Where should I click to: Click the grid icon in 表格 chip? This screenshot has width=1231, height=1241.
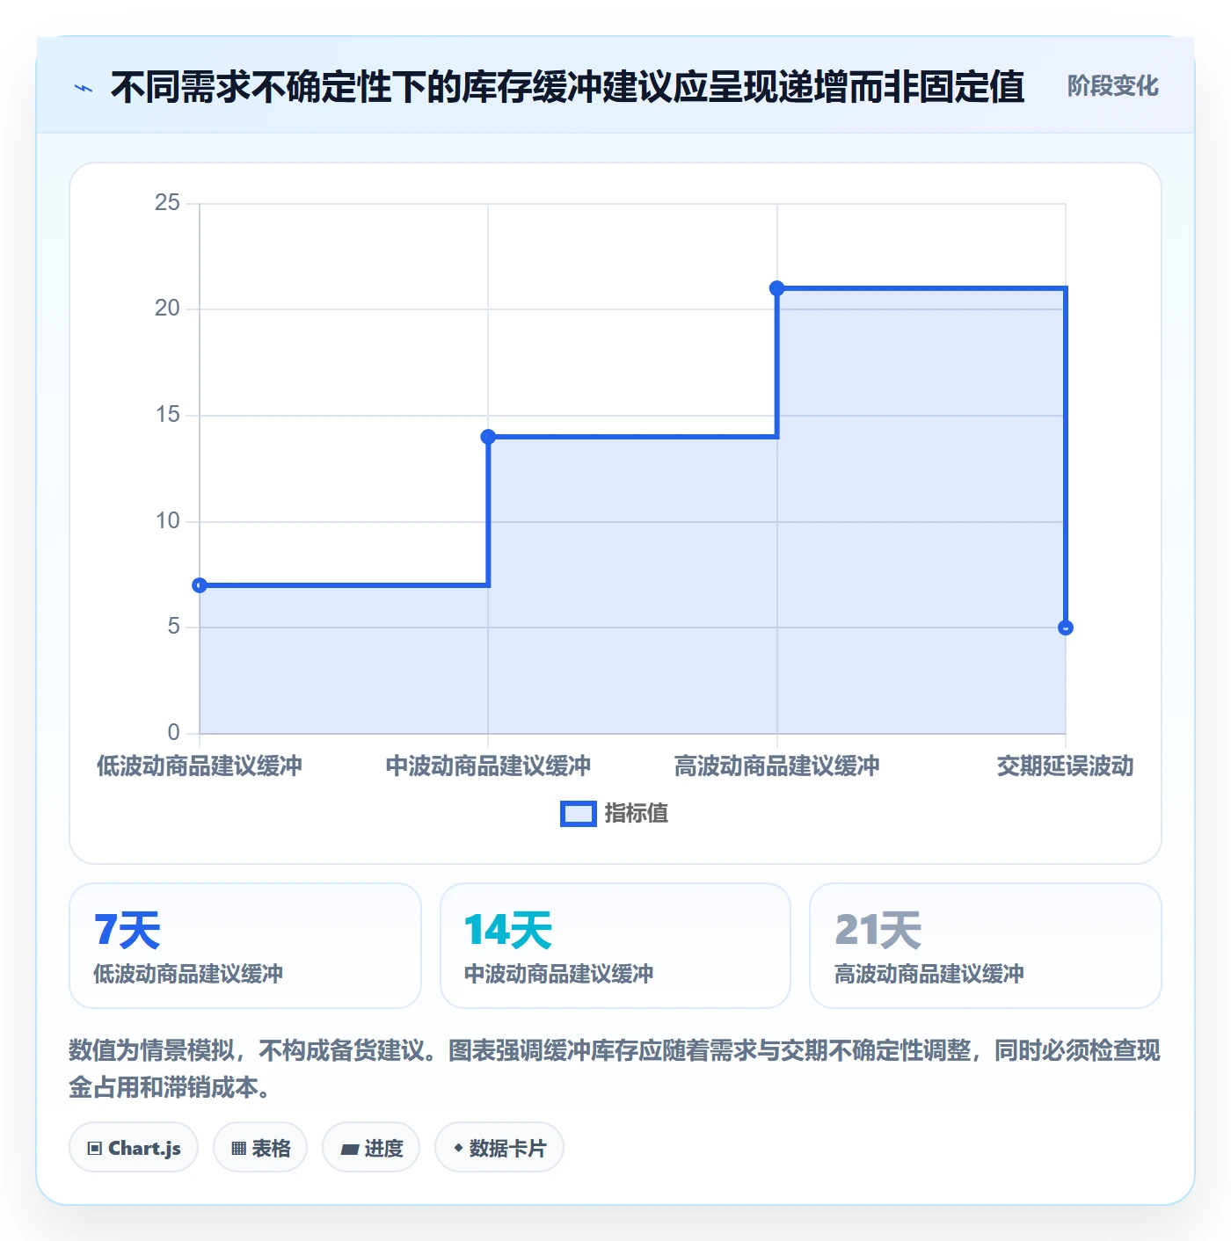coord(238,1149)
